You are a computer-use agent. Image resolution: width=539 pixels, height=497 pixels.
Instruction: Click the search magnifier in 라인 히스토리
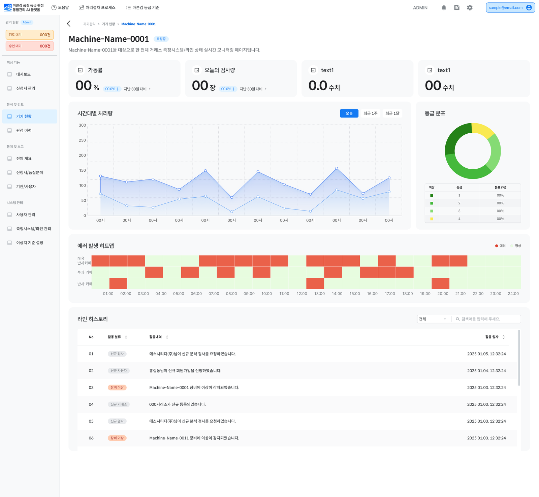tap(457, 319)
